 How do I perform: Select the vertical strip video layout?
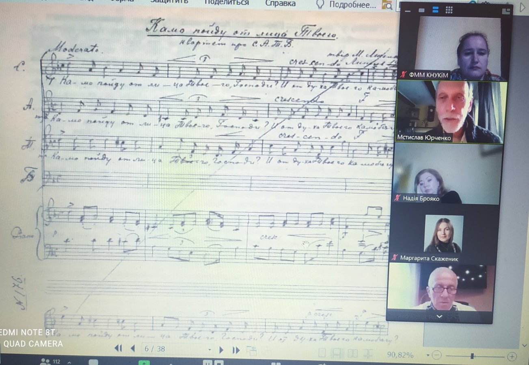[435, 10]
